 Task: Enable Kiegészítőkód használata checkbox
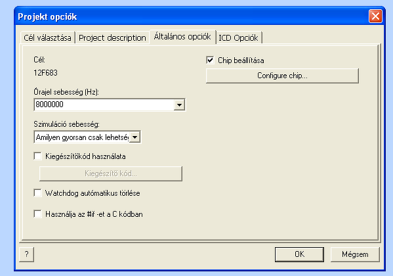(37, 156)
